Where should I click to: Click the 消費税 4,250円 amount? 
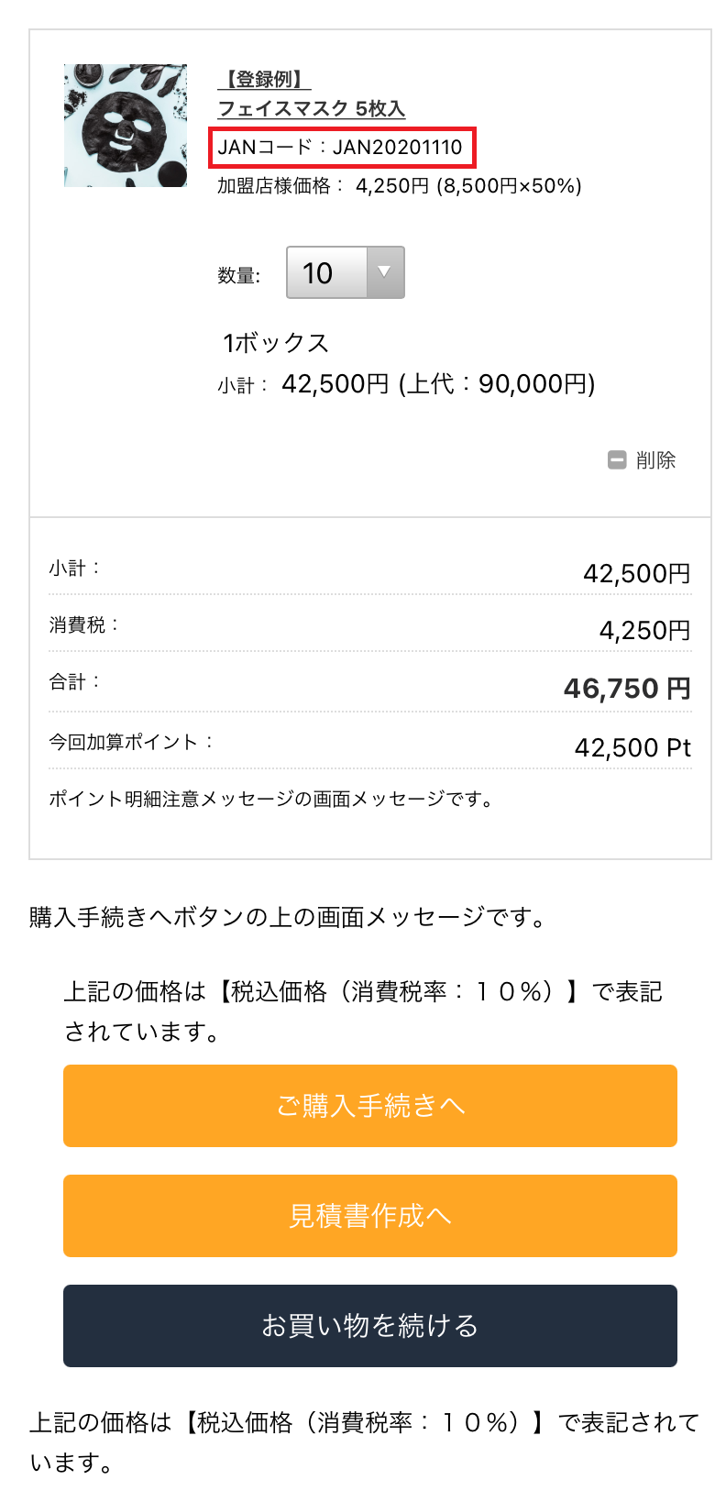click(x=644, y=631)
